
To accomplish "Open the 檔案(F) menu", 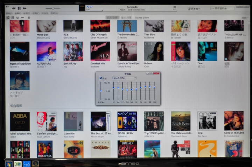I will click(9, 13).
